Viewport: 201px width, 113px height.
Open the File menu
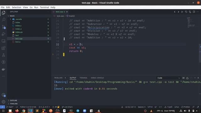click(x=3, y=7)
